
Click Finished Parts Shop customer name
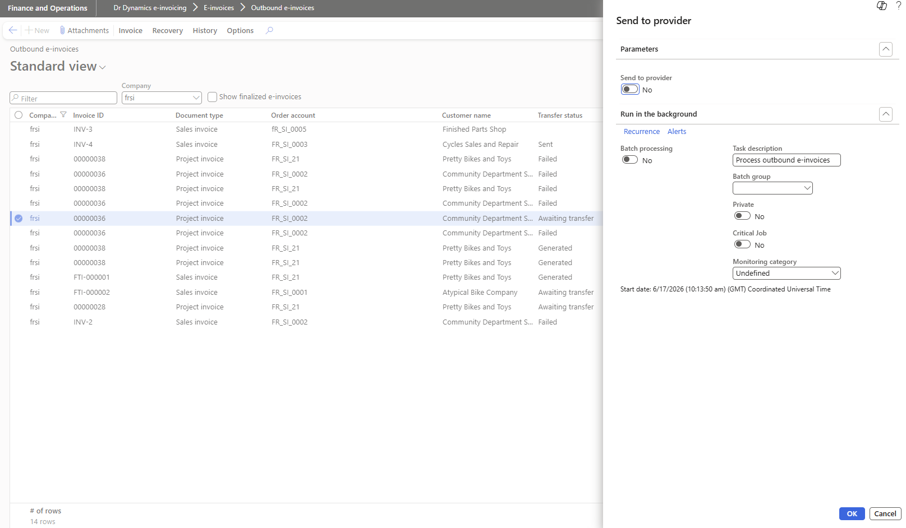click(474, 129)
